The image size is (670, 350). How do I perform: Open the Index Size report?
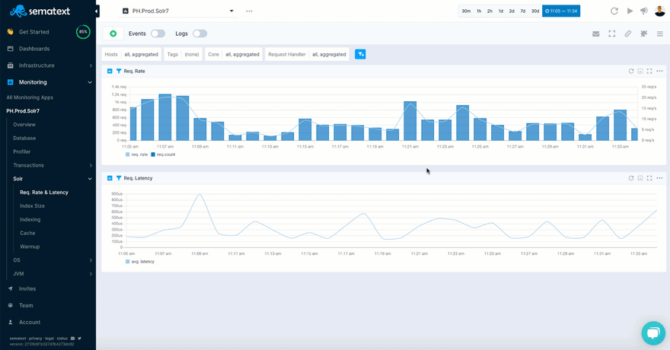pos(32,205)
